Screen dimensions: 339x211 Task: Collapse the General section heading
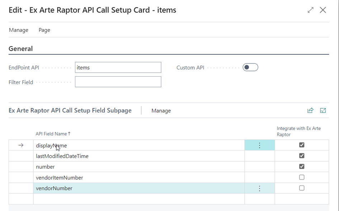click(x=21, y=49)
